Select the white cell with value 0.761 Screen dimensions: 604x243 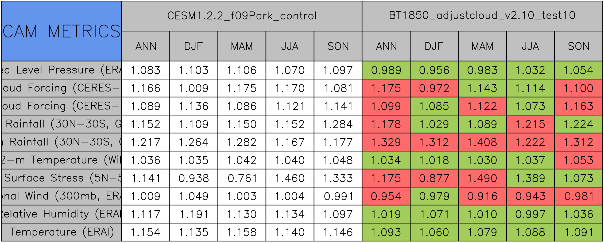click(242, 178)
